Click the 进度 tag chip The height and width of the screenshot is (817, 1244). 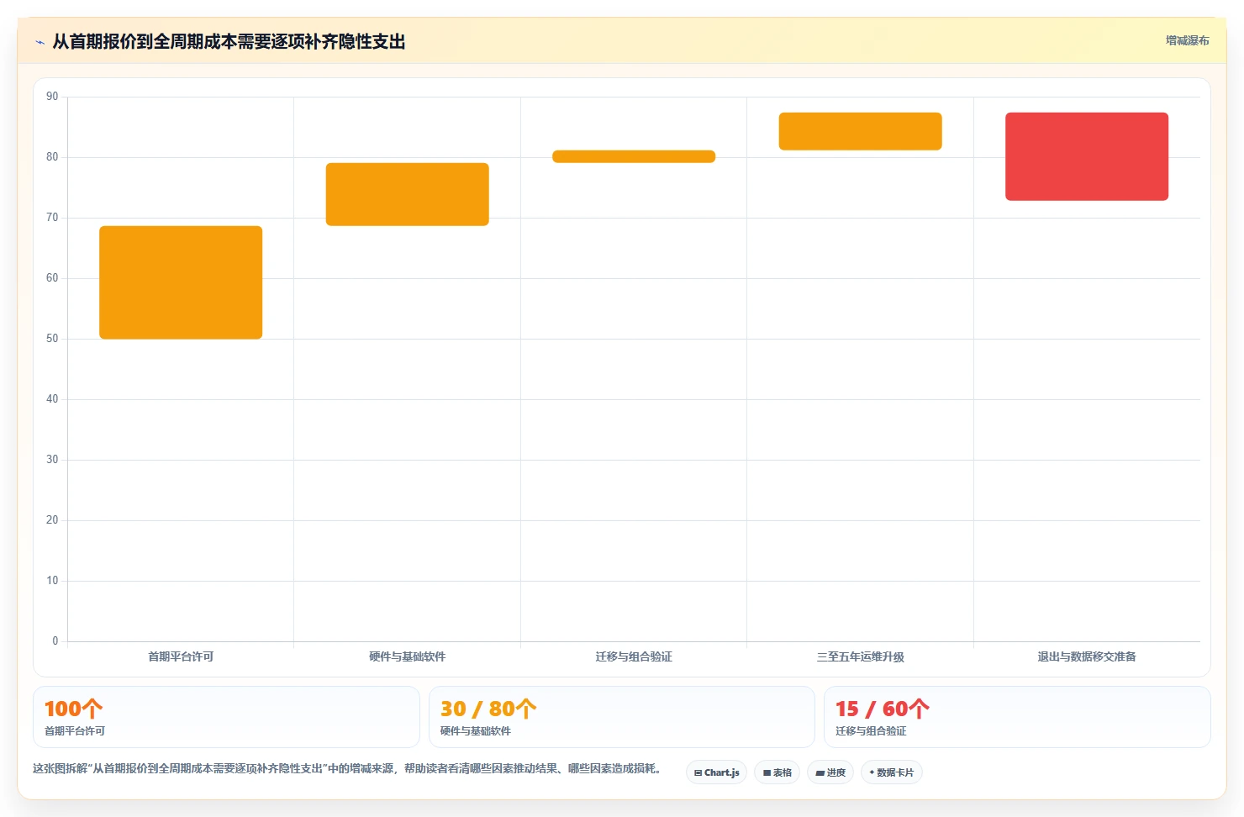click(x=830, y=772)
